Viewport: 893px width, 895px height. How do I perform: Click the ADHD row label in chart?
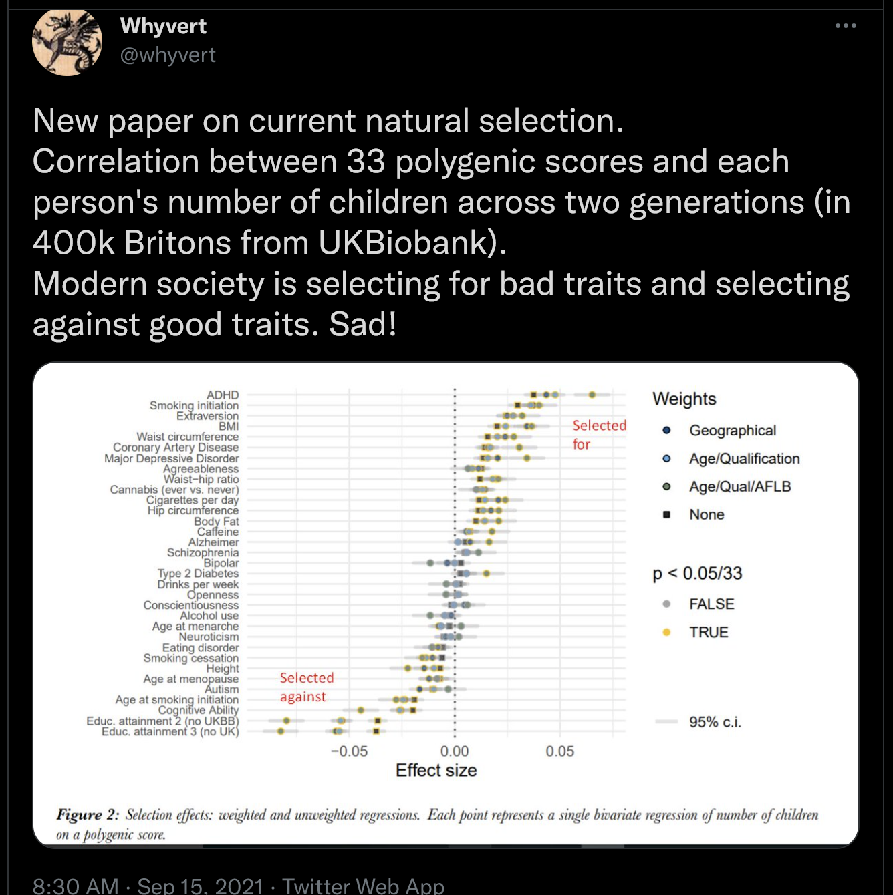(x=223, y=395)
